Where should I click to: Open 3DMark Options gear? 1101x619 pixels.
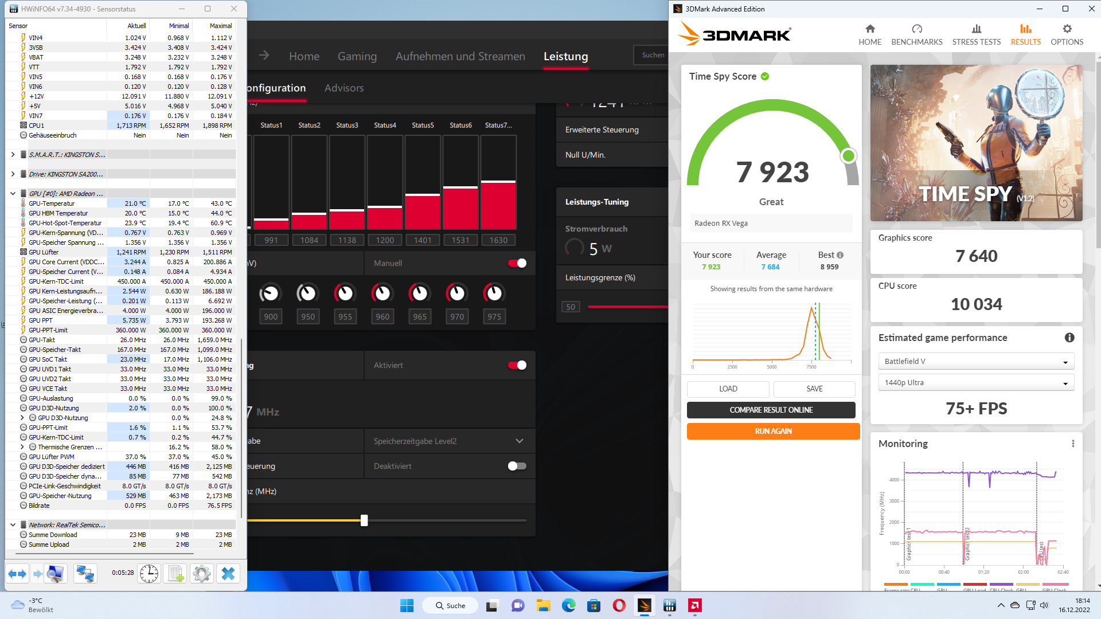(1067, 34)
